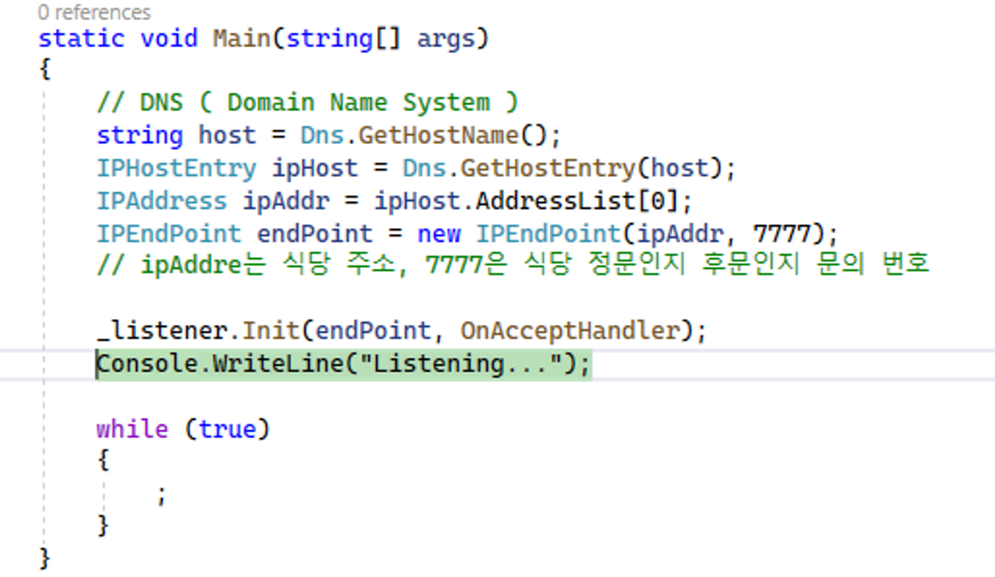
Task: Click the '0 references' CodeLens link
Action: pyautogui.click(x=94, y=12)
